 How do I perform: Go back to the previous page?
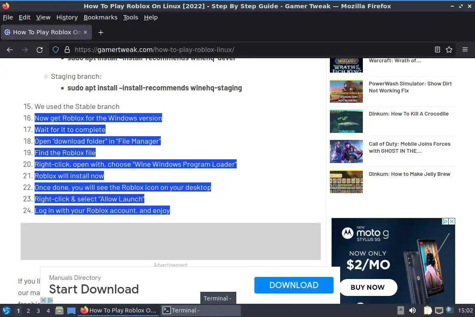click(x=10, y=50)
